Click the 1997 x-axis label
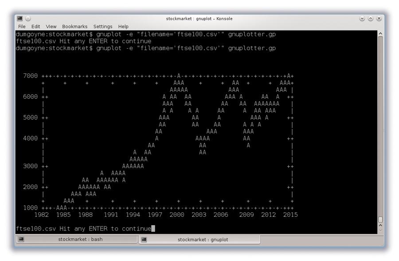This screenshot has width=399, height=261. pos(155,215)
